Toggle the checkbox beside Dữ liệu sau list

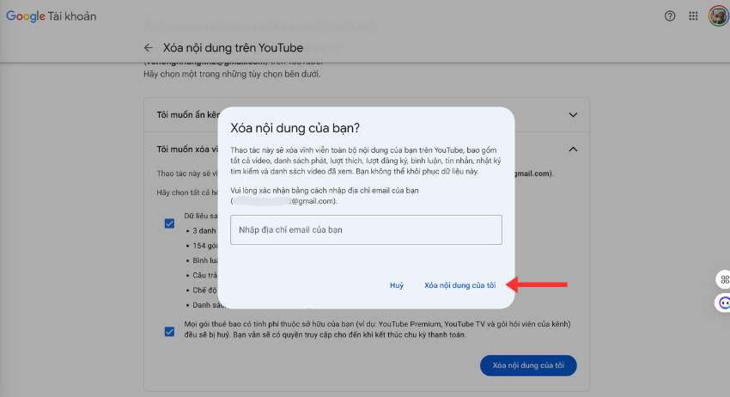[169, 223]
